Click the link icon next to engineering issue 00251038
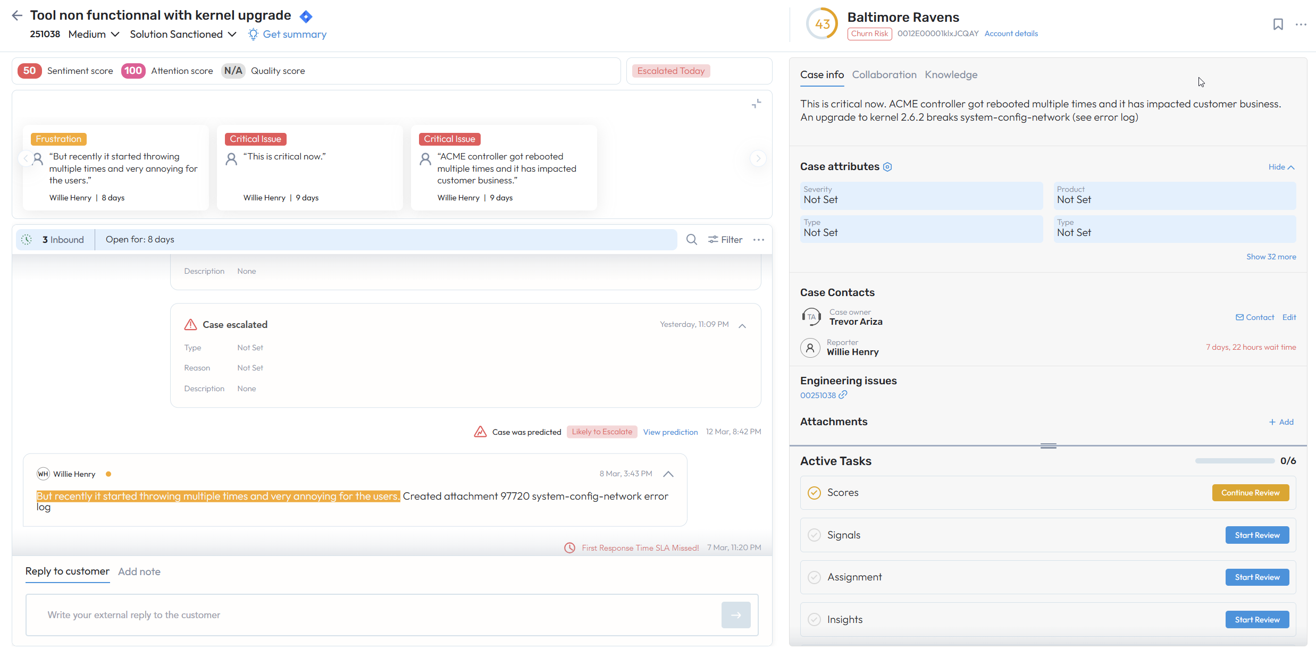The image size is (1316, 649). click(x=843, y=395)
